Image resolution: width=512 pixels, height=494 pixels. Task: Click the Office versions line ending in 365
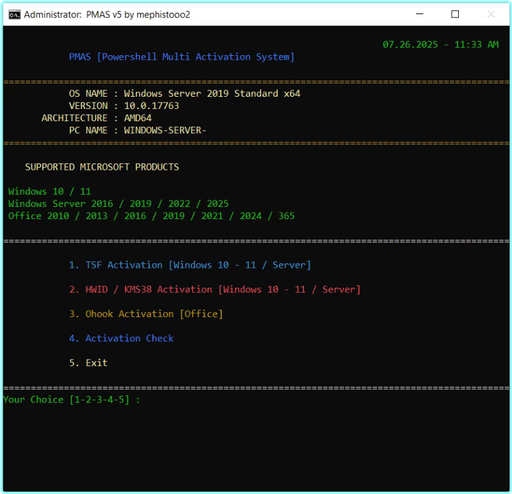152,216
